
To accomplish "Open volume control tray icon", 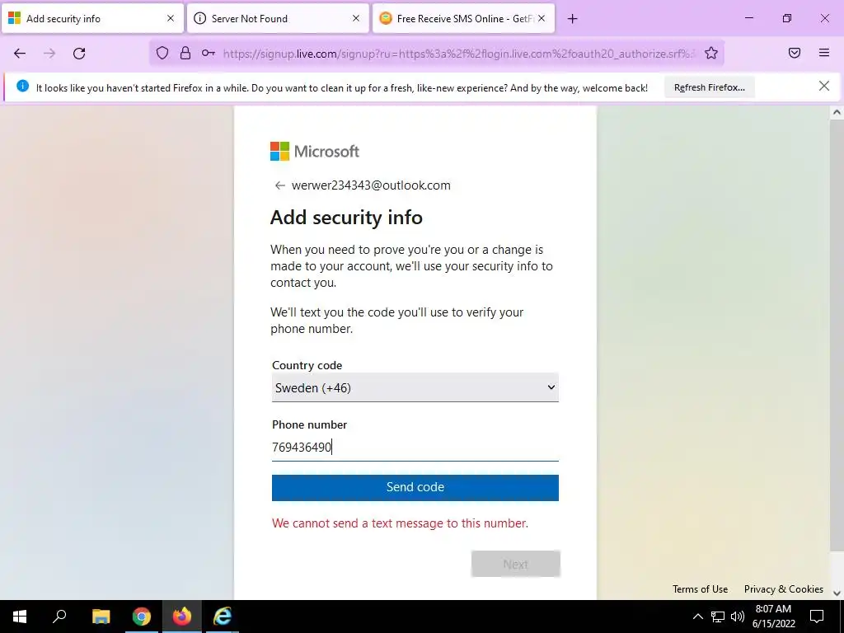I will [x=738, y=617].
